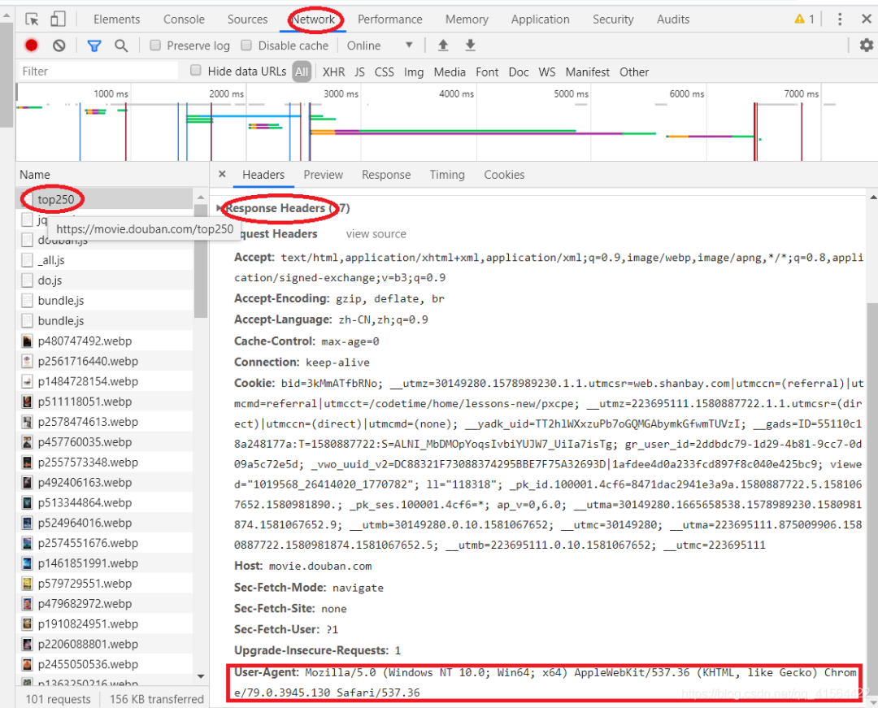Select the p2455050536.webp image request
Viewport: 878px width, 708px height.
[x=104, y=664]
